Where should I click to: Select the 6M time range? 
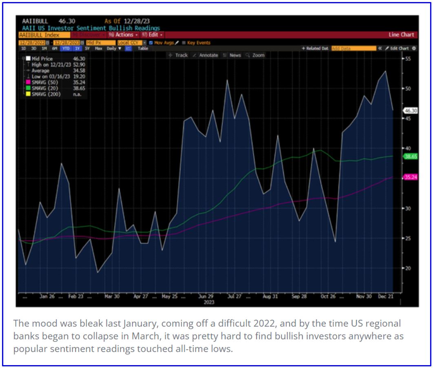click(x=54, y=48)
